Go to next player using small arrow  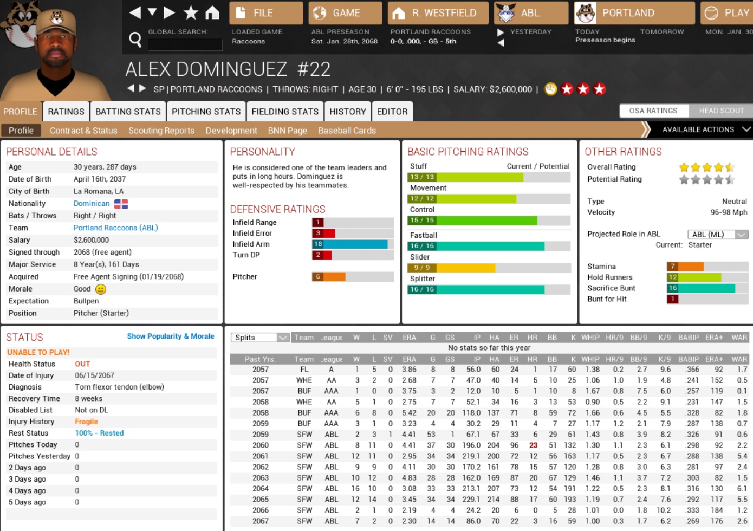[142, 88]
